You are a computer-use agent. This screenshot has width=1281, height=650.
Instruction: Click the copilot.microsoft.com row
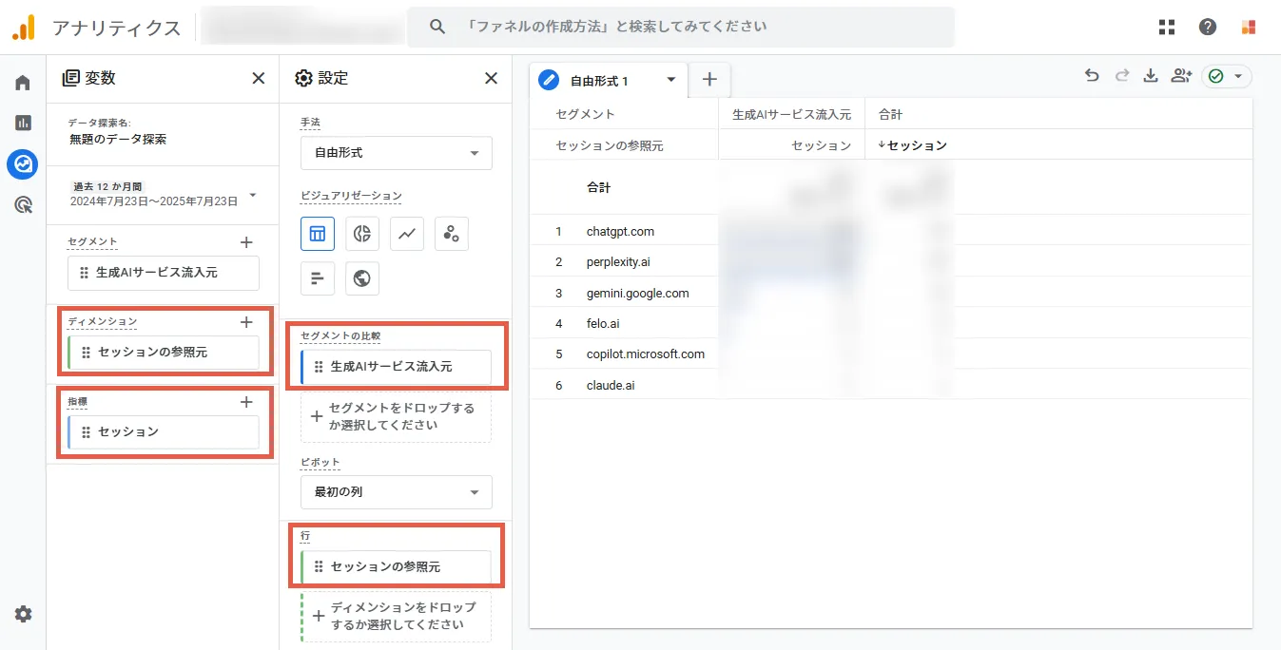pos(646,354)
